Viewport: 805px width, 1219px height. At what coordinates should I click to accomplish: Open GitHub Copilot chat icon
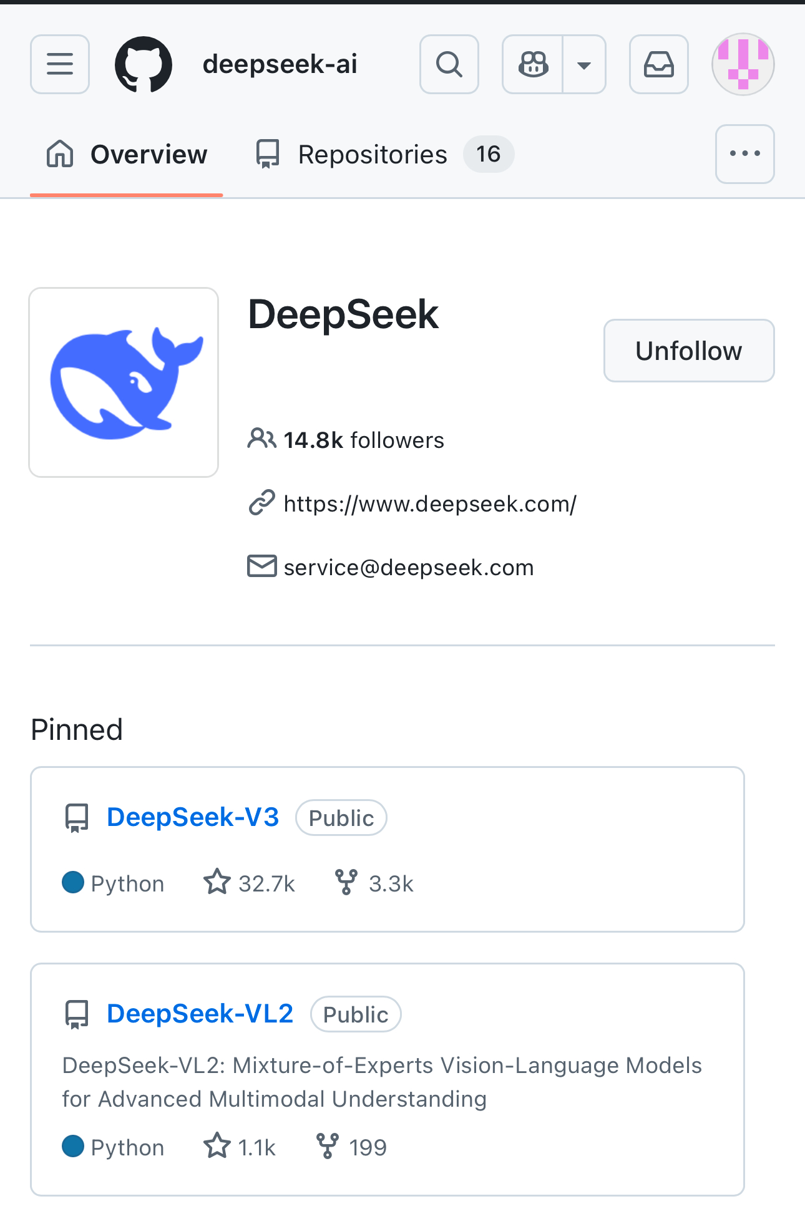click(533, 64)
